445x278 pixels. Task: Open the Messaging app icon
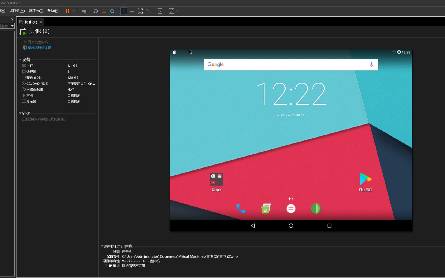(x=266, y=209)
